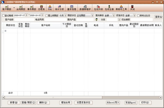
Task: Open 基本信息 basic information
Action: pyautogui.click(x=72, y=8)
